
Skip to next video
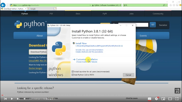coord(18,99)
